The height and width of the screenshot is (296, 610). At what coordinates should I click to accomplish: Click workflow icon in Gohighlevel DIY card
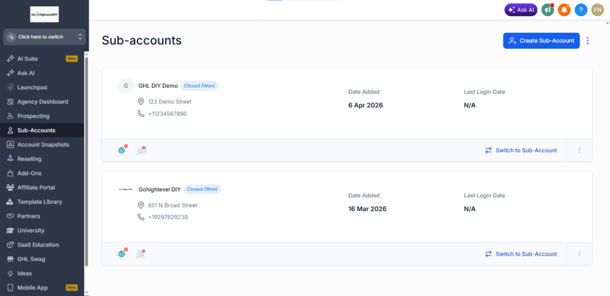pos(141,254)
